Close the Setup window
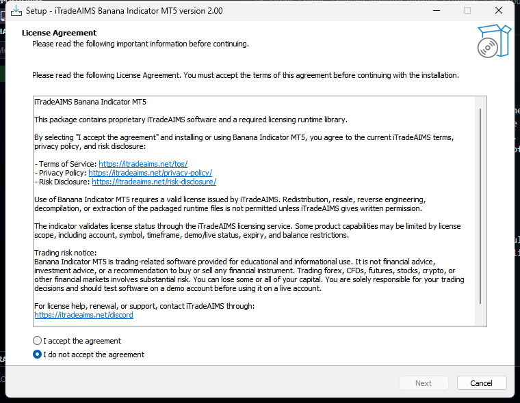The height and width of the screenshot is (403, 520). tap(498, 11)
